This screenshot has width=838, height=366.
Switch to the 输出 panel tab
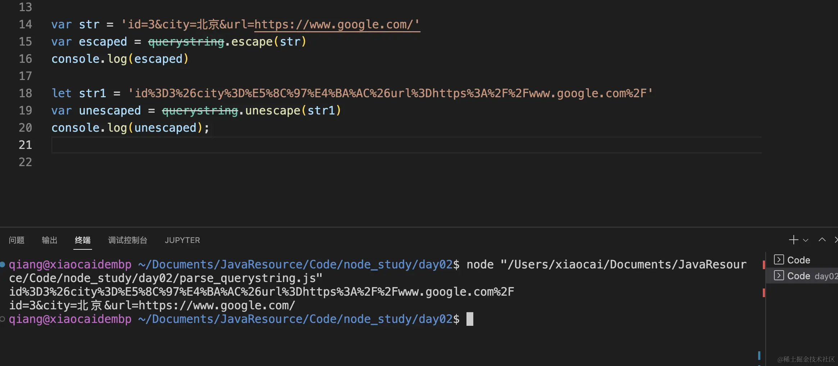50,240
